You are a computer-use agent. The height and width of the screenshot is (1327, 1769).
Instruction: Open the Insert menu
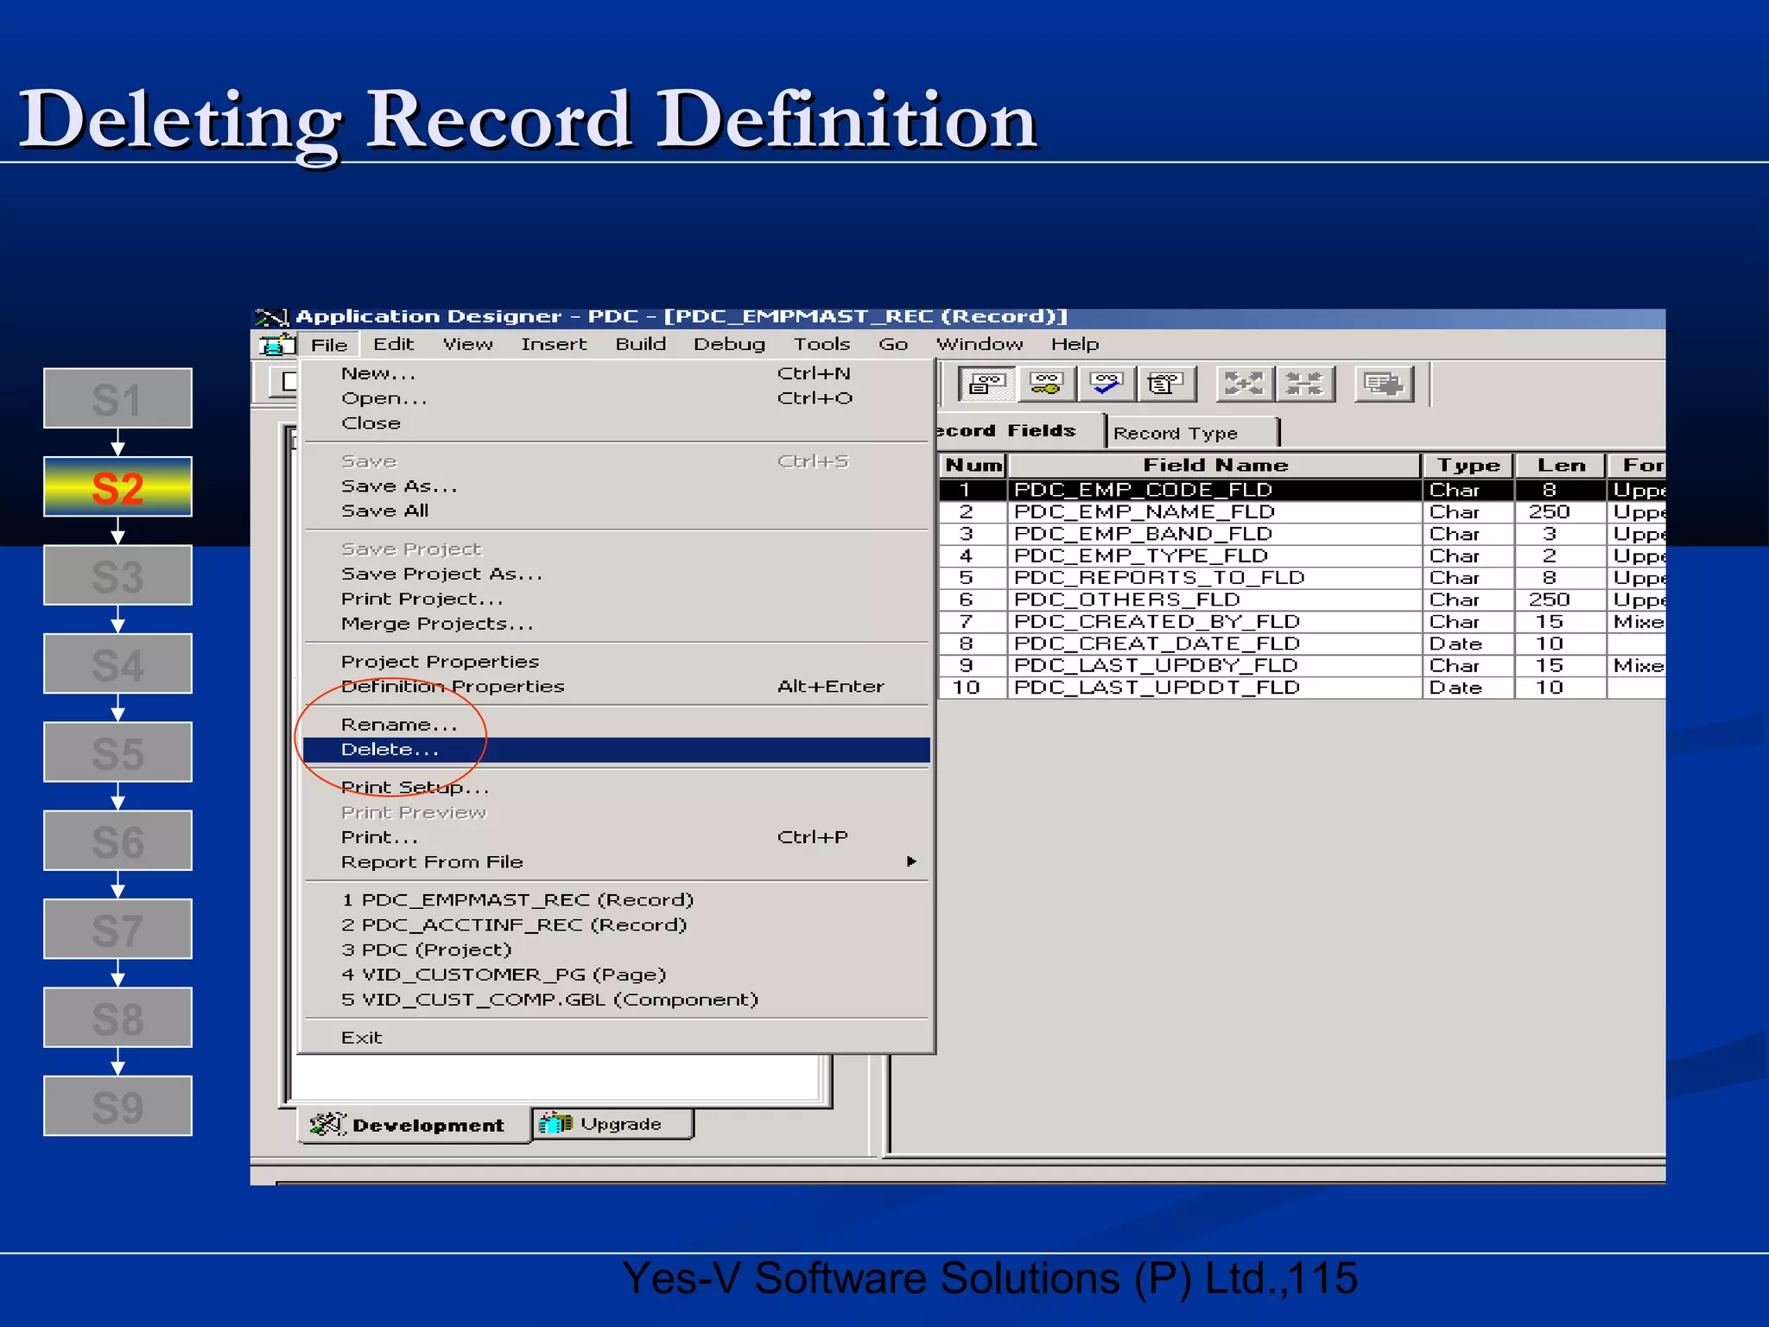[554, 344]
